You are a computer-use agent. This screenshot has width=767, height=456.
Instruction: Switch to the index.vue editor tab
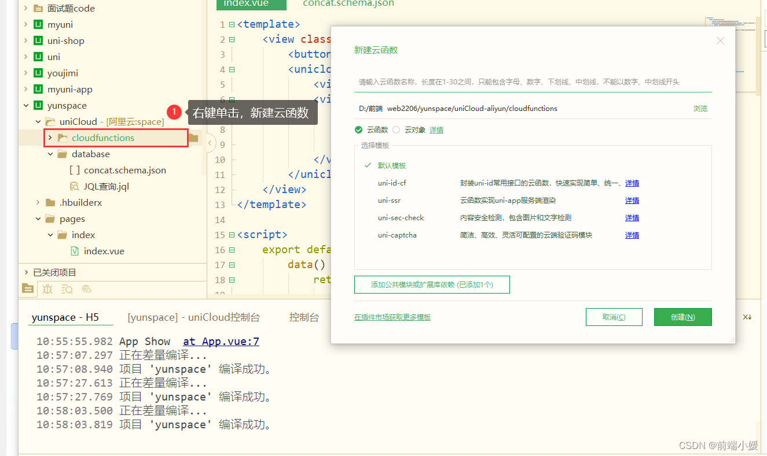click(251, 4)
